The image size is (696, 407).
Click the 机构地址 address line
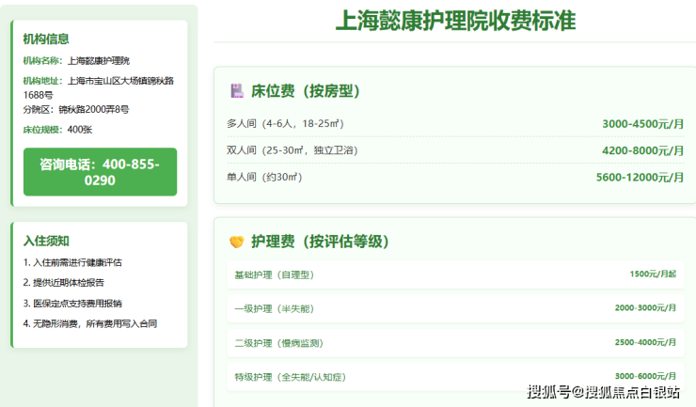click(99, 87)
